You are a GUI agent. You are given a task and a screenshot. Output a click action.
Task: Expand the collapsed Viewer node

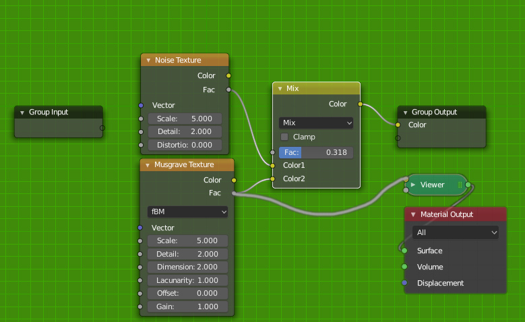(x=413, y=185)
